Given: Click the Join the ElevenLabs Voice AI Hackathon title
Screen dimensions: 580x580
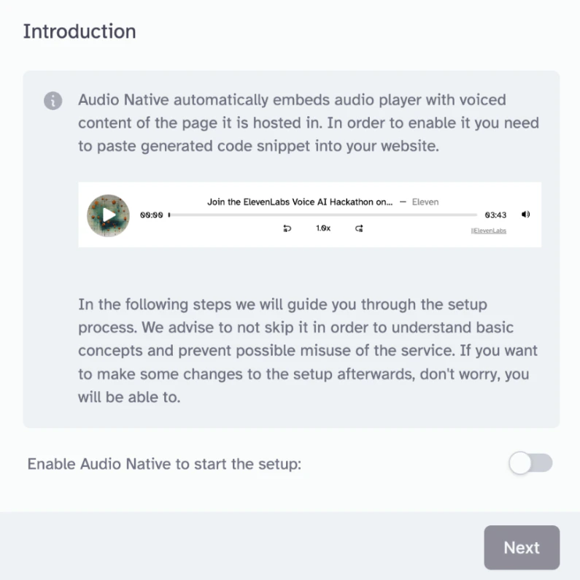Looking at the screenshot, I should [x=300, y=201].
